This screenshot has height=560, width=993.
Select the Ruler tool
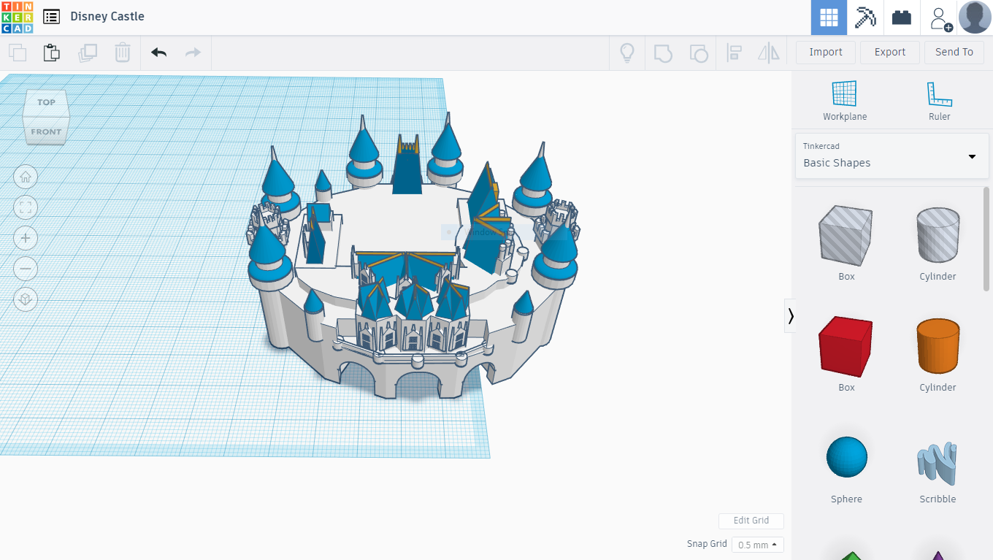[x=940, y=101]
